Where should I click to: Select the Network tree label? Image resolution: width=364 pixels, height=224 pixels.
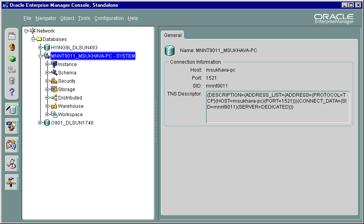click(45, 31)
